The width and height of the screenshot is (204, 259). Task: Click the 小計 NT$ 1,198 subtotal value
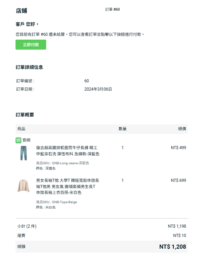coord(177,226)
